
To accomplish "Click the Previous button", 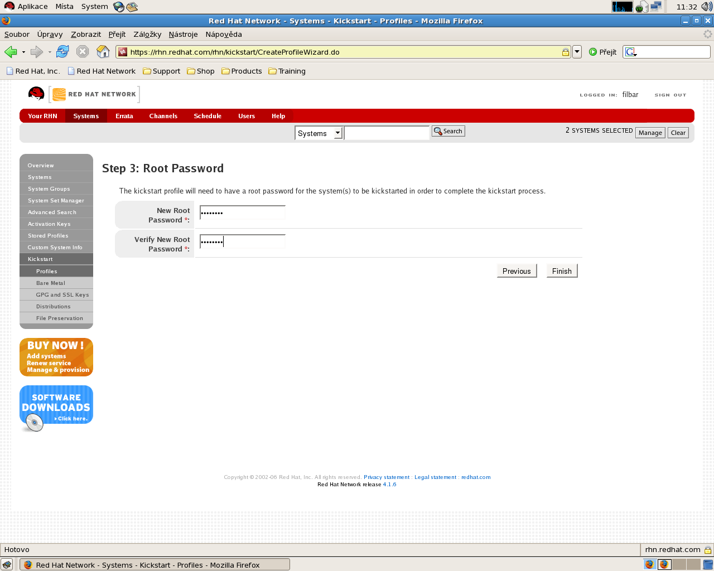I will pyautogui.click(x=517, y=271).
